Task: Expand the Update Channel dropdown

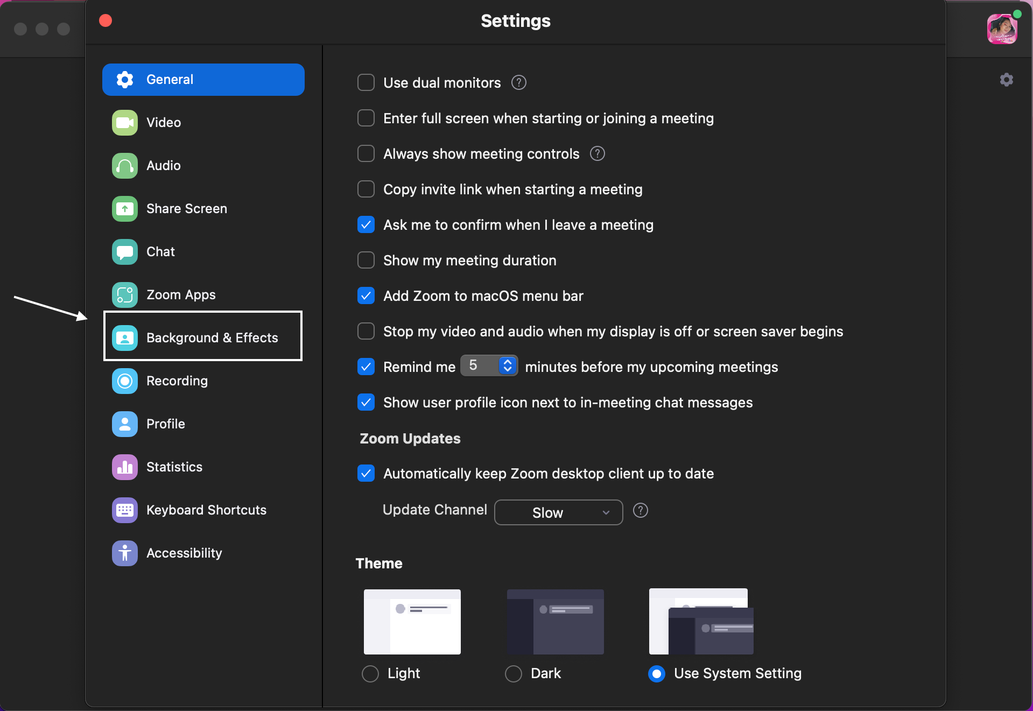Action: [x=558, y=512]
